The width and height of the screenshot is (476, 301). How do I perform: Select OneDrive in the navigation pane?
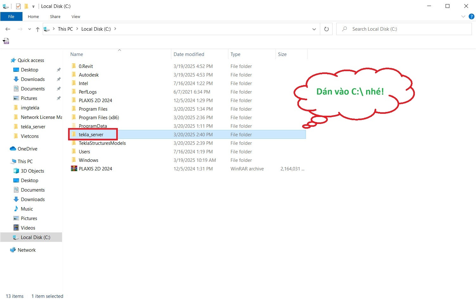coord(27,149)
